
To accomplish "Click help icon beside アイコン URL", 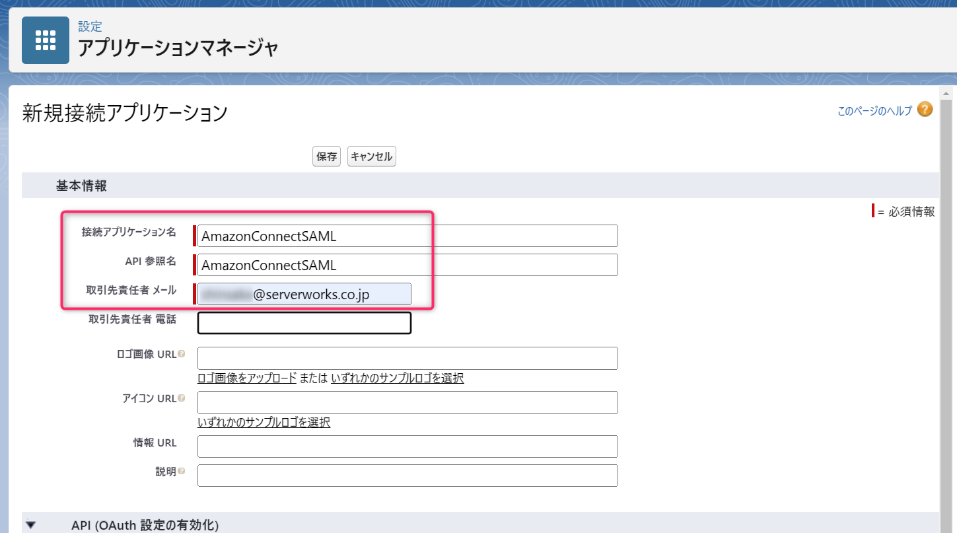I will (x=182, y=398).
